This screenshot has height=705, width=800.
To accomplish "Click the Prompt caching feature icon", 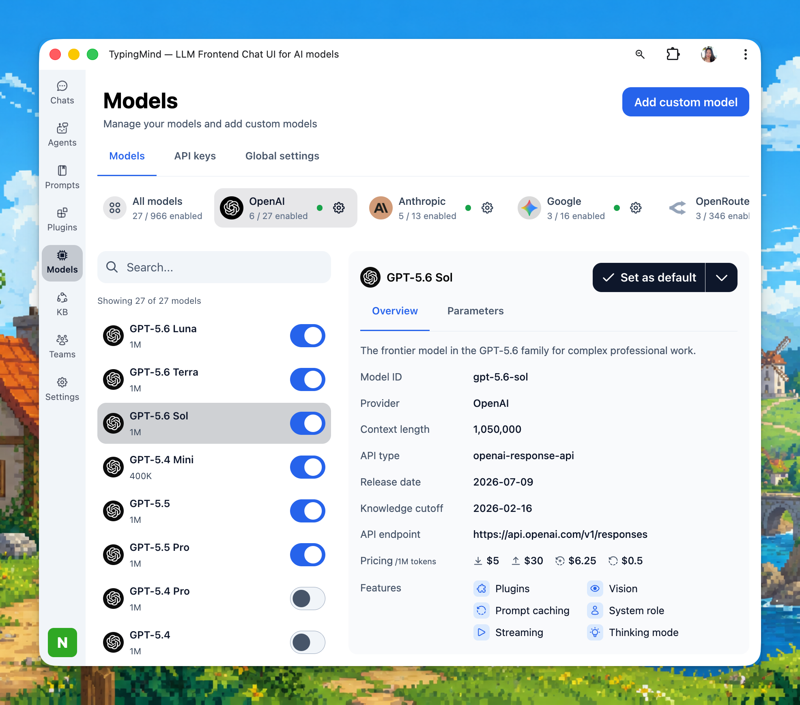I will pyautogui.click(x=482, y=610).
